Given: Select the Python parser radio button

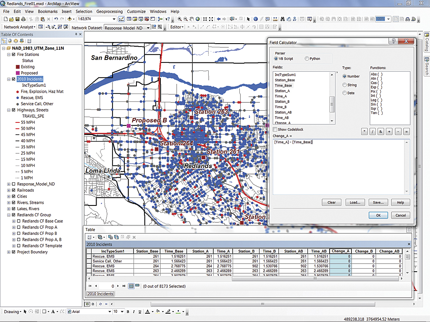Looking at the screenshot, I should (307, 59).
